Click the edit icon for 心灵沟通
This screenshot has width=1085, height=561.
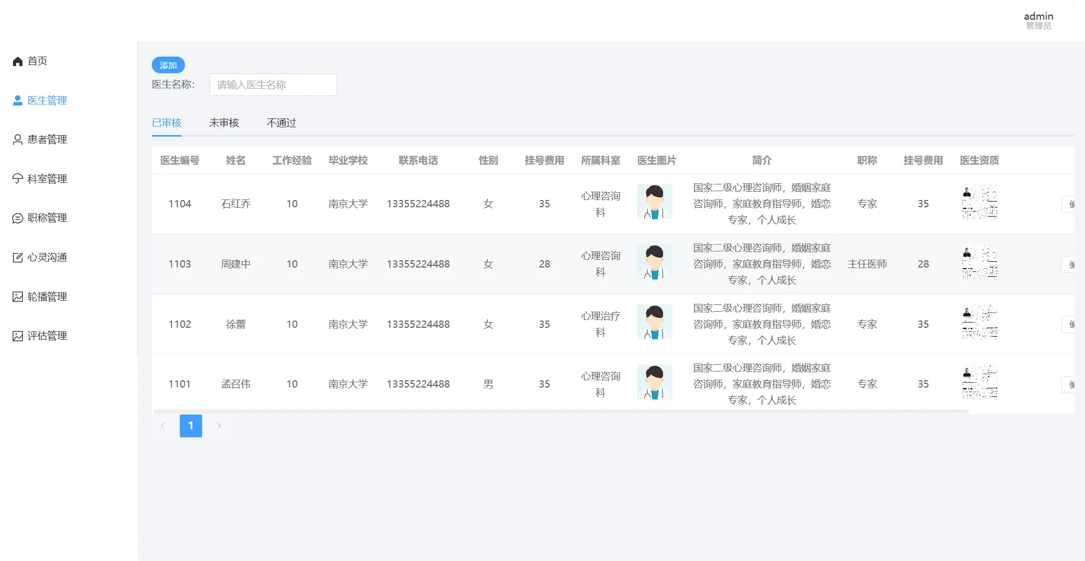pyautogui.click(x=18, y=258)
